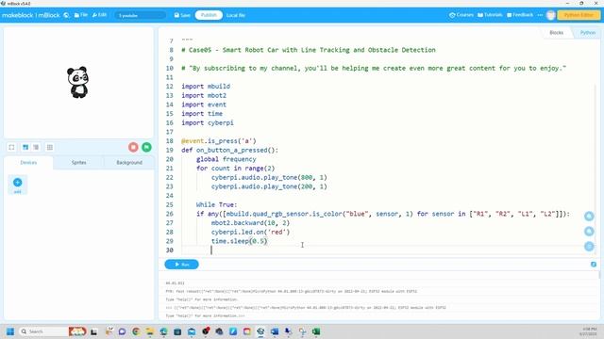Viewport: 604px width, 339px height.
Task: Click line 19 'def on_button_a_pressed():'
Action: 229,151
